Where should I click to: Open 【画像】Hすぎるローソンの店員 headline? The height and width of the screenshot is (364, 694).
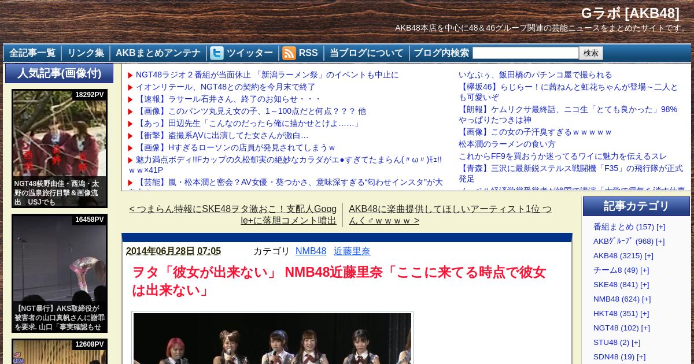[236, 147]
